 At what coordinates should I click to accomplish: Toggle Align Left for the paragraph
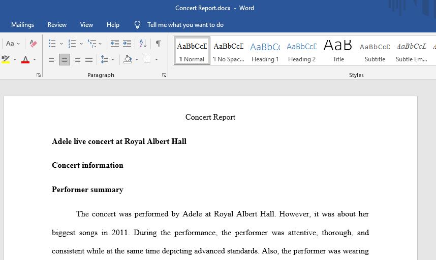click(x=52, y=59)
